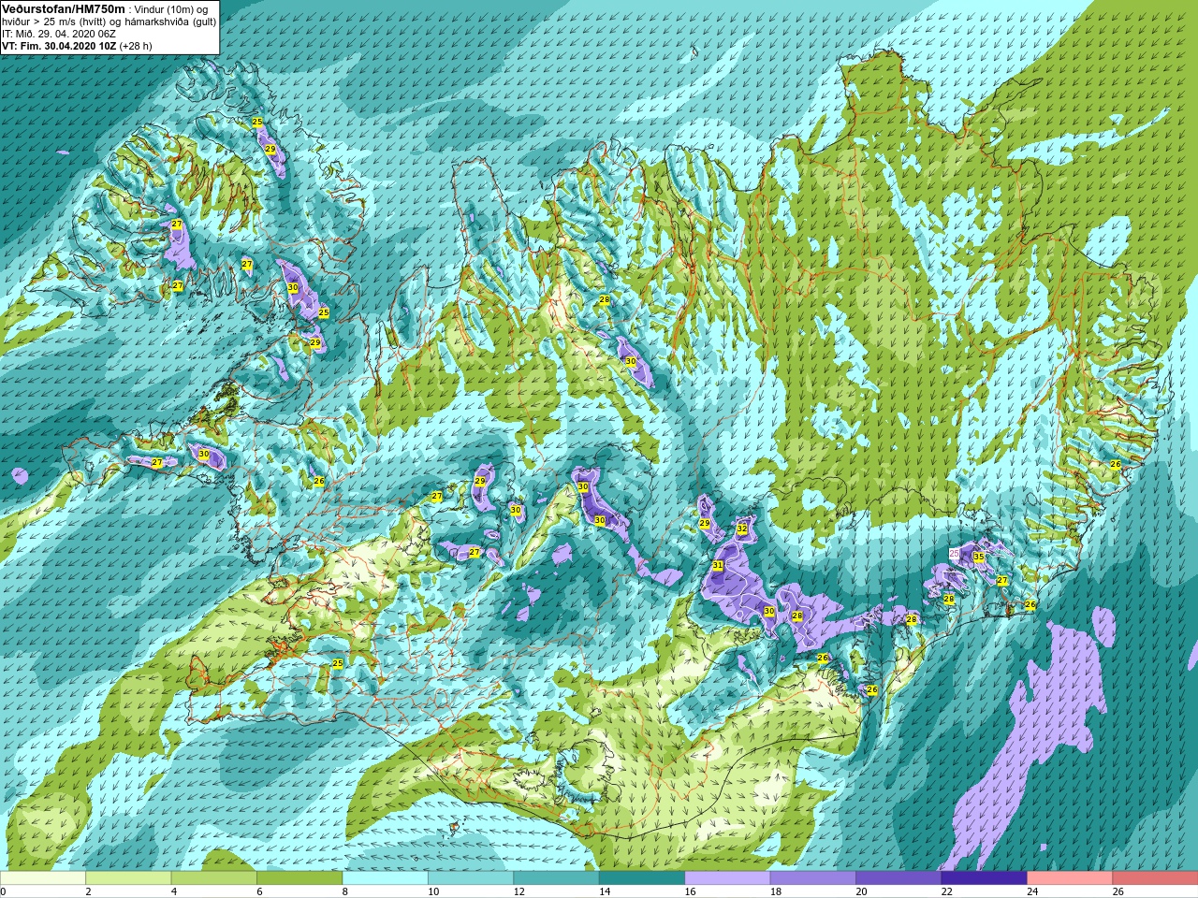1198x898 pixels.
Task: Click the salmon legend swatch above 26 m/s
Action: click(1155, 878)
